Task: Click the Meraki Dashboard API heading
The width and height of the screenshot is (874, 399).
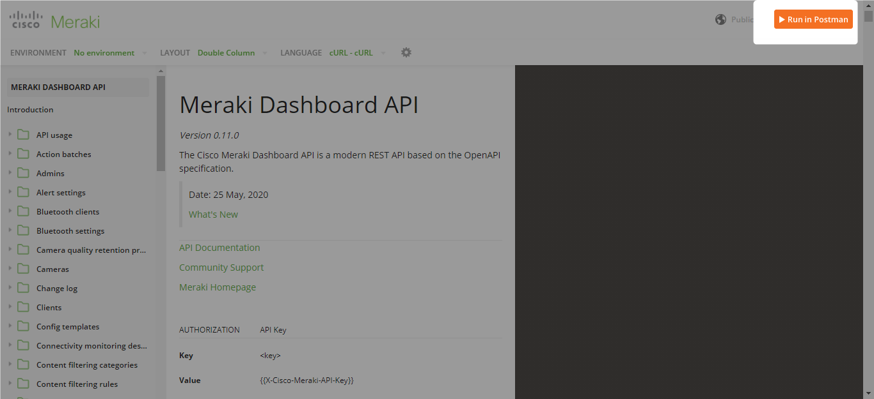Action: tap(299, 105)
